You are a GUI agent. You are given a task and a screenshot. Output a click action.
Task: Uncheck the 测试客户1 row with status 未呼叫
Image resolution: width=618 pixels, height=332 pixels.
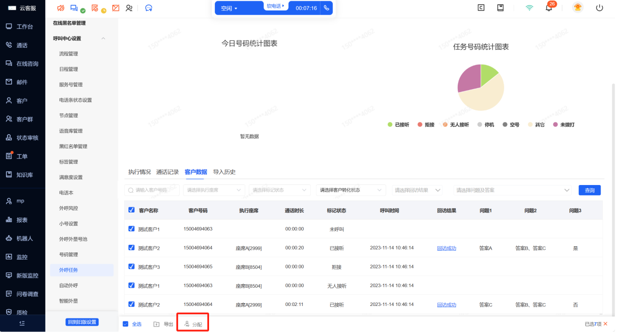tap(131, 229)
